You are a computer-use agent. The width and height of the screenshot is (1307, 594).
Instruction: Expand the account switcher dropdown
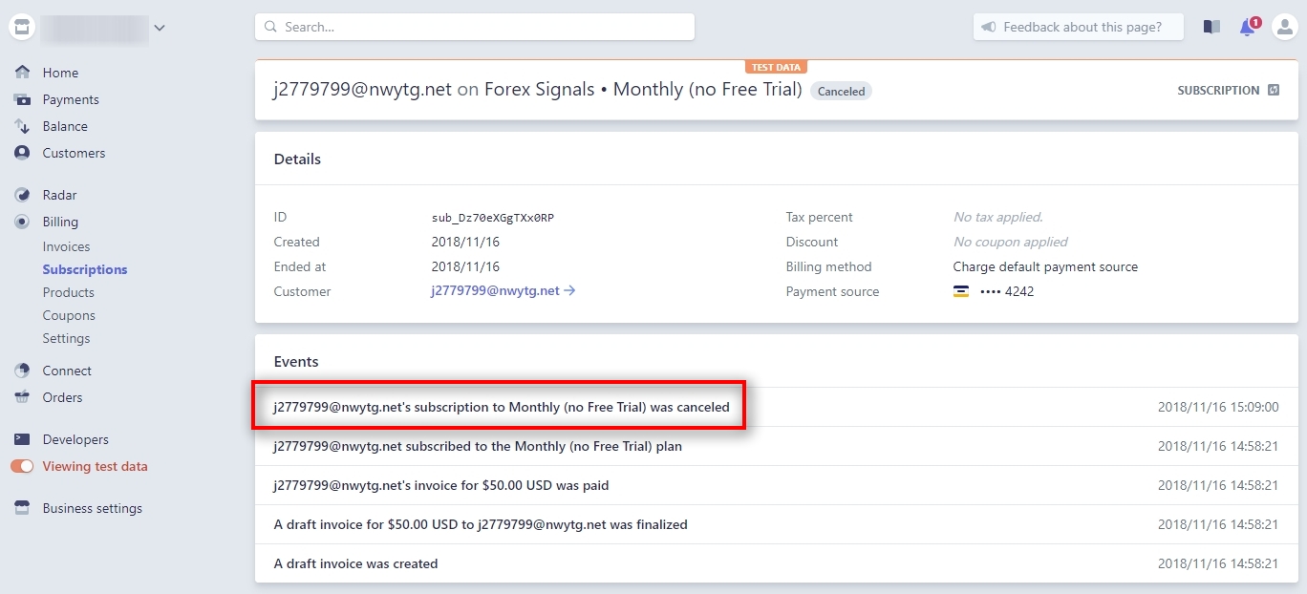point(160,28)
